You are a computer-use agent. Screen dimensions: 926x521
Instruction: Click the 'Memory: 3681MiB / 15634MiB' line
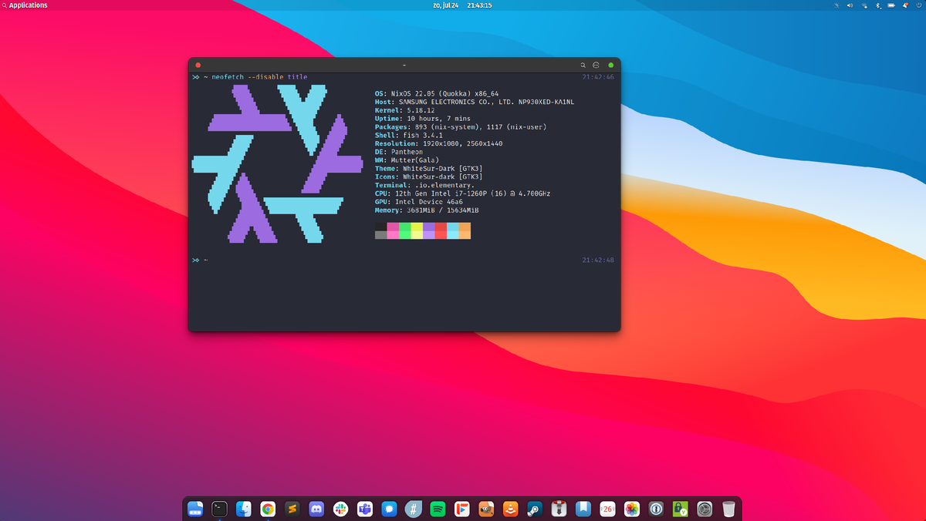[x=427, y=210]
